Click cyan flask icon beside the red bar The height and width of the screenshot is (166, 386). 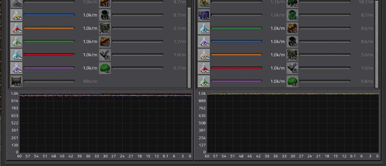click(x=16, y=54)
